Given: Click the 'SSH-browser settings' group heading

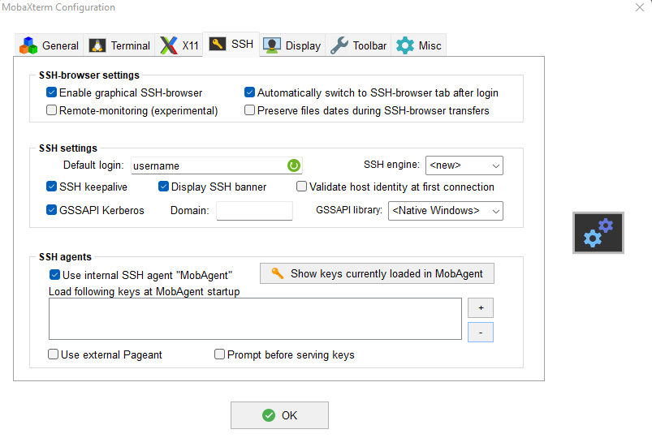Looking at the screenshot, I should 89,75.
